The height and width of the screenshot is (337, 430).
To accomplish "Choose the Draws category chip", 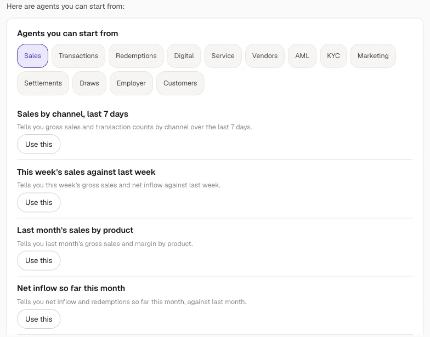I will pos(89,83).
